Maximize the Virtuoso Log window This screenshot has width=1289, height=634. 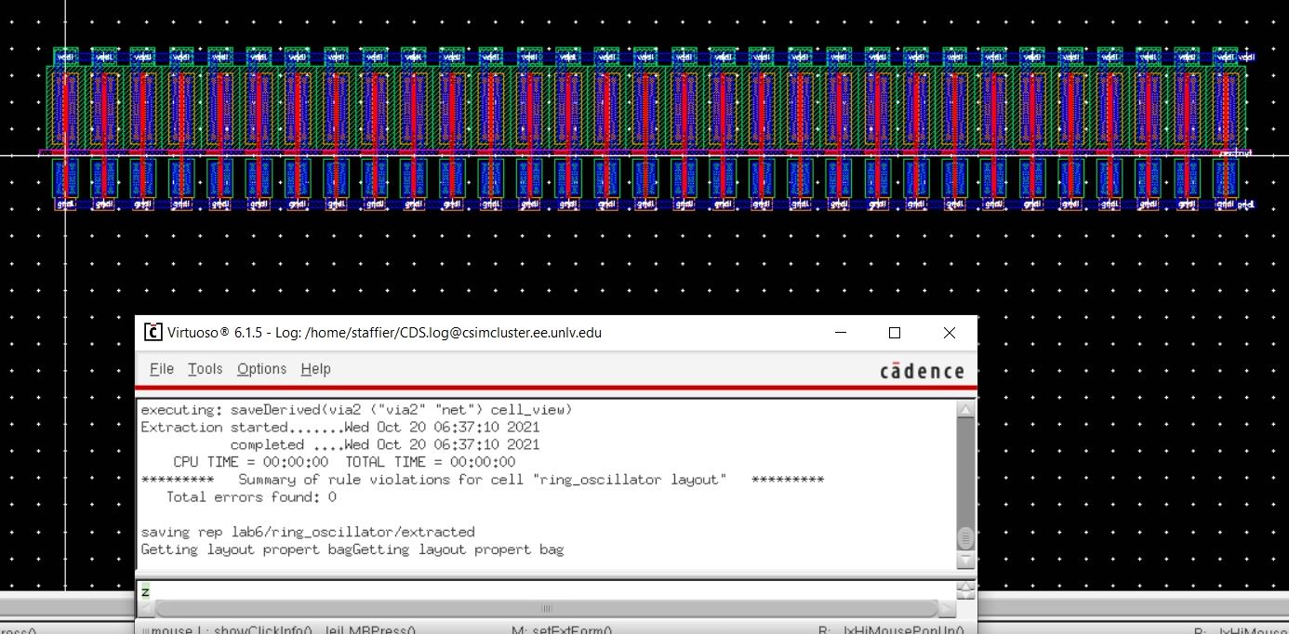pyautogui.click(x=895, y=333)
